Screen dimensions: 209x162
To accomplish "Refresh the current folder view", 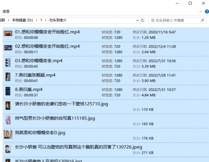I will click(x=142, y=20).
